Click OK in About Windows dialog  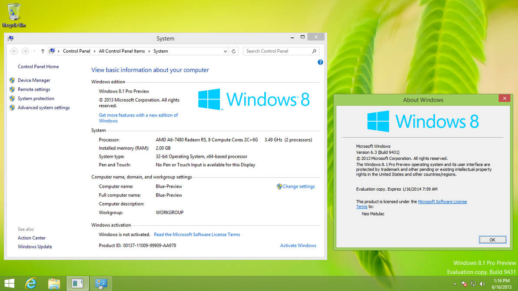492,240
